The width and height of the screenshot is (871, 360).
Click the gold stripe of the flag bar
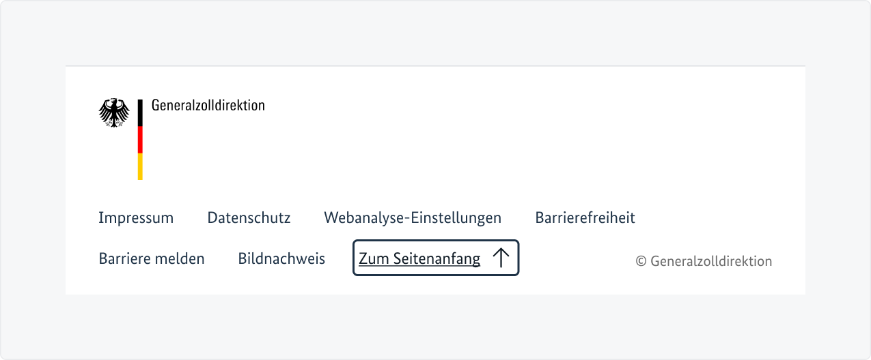tap(140, 166)
